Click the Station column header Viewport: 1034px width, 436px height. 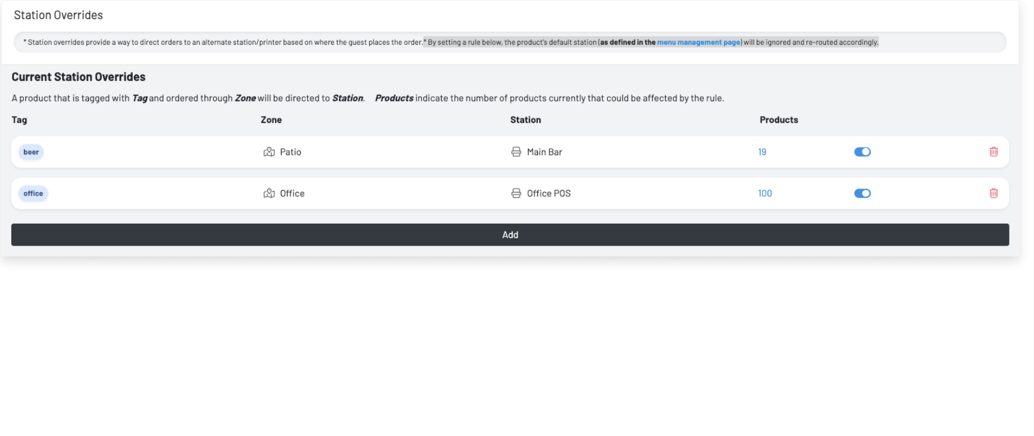(525, 120)
